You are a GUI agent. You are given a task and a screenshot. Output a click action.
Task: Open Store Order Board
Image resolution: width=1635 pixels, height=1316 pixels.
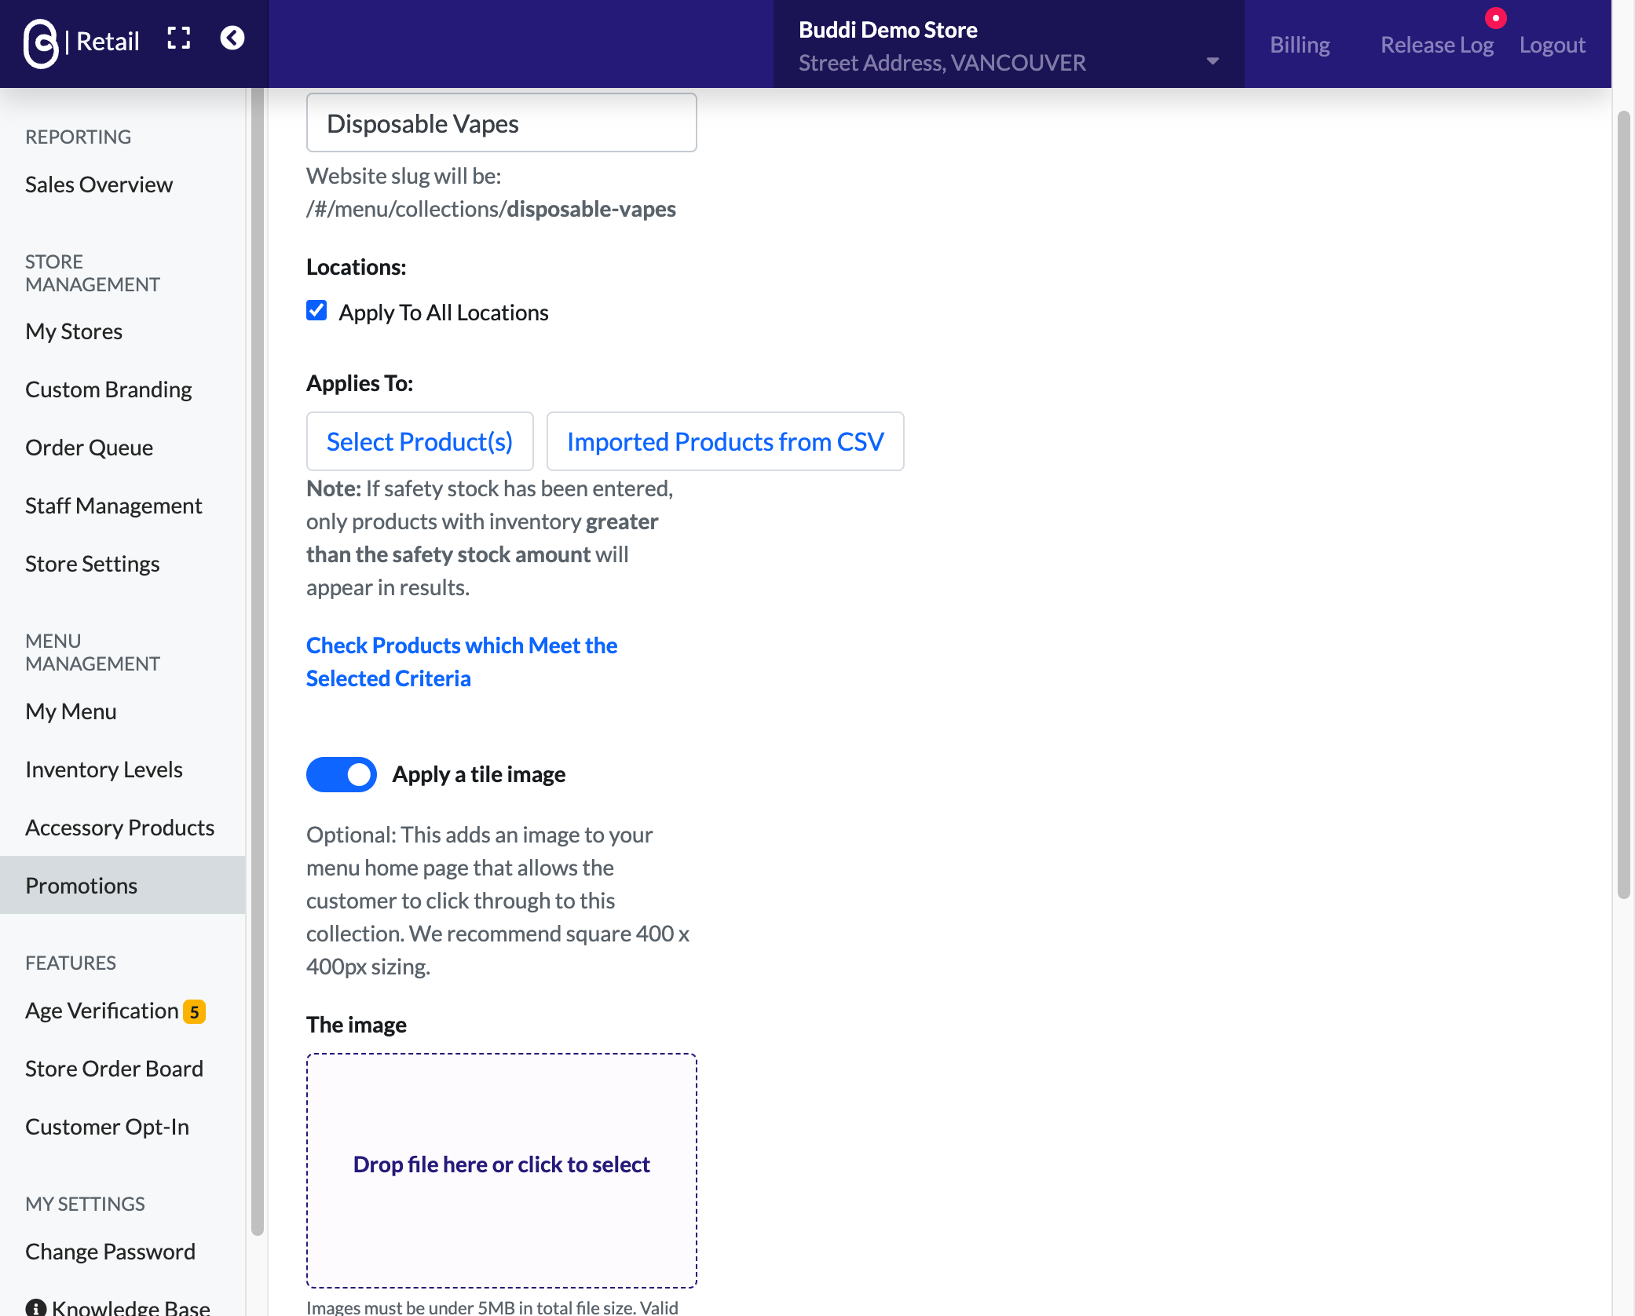[114, 1069]
